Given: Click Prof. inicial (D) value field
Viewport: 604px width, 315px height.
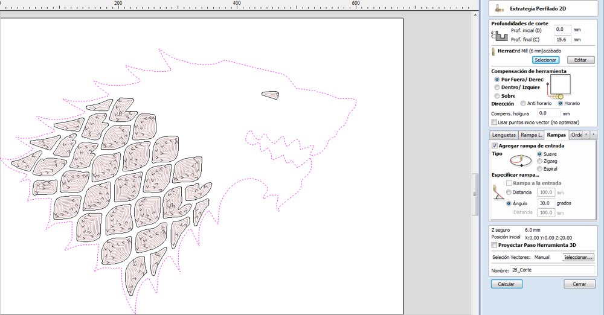Looking at the screenshot, I should (x=562, y=29).
